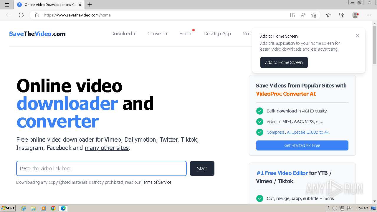Open the Compress link
The image size is (377, 212).
click(276, 132)
